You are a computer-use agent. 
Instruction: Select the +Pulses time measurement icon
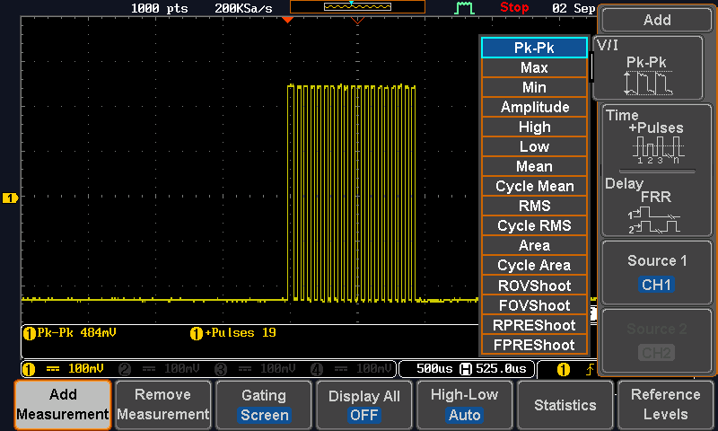(x=655, y=145)
